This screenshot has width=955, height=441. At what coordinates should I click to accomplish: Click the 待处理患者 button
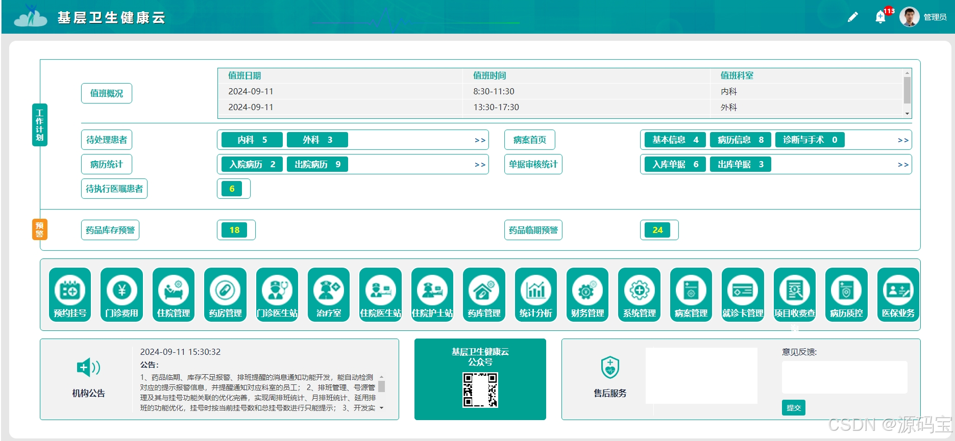[107, 140]
